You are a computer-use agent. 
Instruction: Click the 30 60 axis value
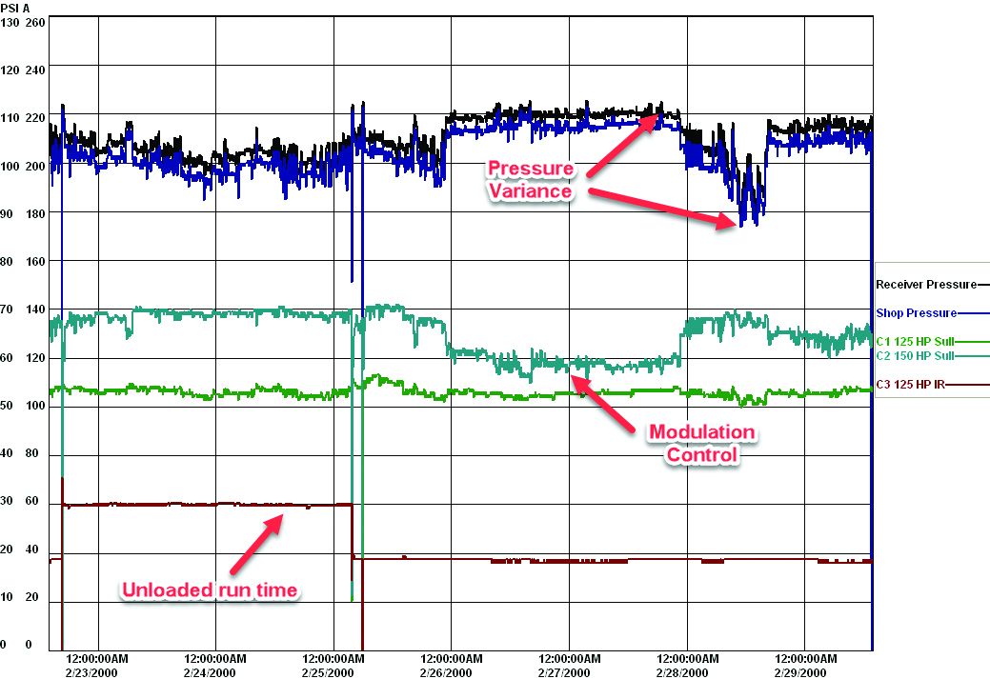click(20, 501)
